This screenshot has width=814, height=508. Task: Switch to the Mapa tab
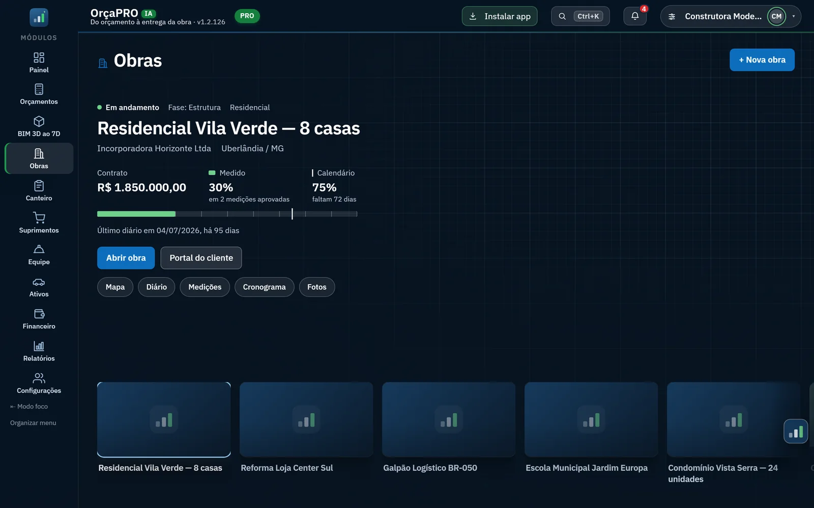[115, 287]
